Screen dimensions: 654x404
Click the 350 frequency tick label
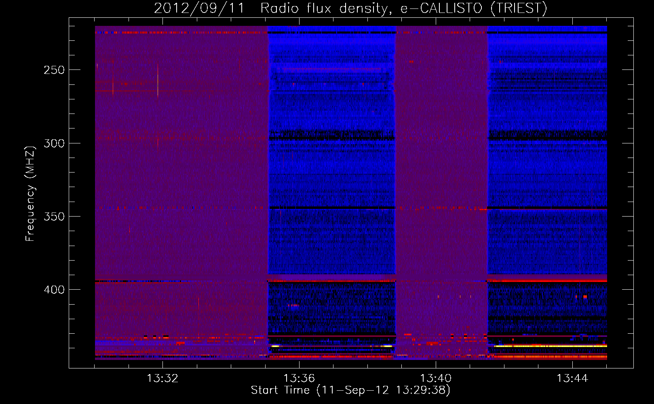tap(54, 217)
